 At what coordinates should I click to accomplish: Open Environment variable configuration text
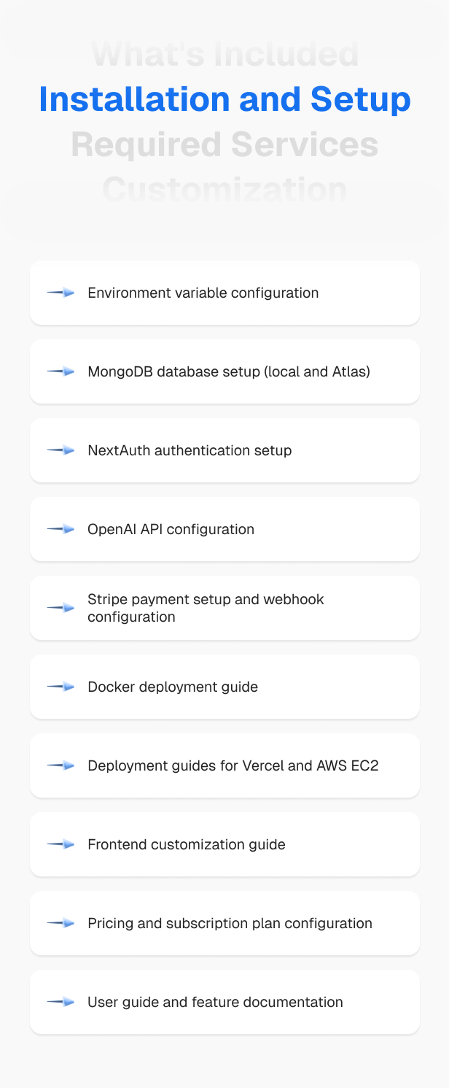203,293
